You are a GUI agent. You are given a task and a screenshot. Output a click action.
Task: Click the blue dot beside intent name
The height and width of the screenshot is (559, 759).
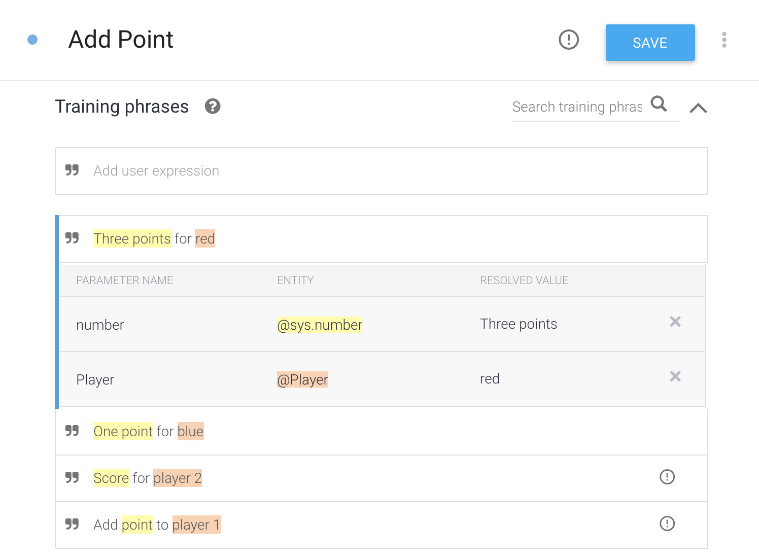pos(32,40)
